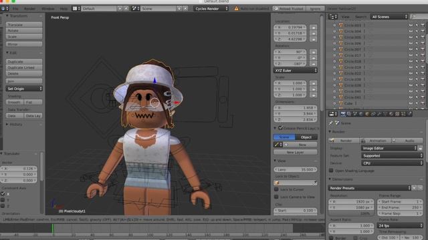Click the Delete button in Edit panel
428x240 pixels.
click(x=24, y=73)
